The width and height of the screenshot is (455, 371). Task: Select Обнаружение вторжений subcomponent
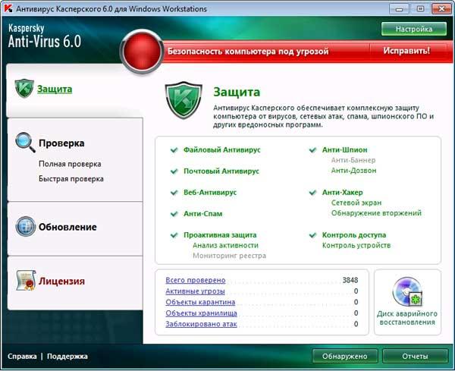[376, 213]
